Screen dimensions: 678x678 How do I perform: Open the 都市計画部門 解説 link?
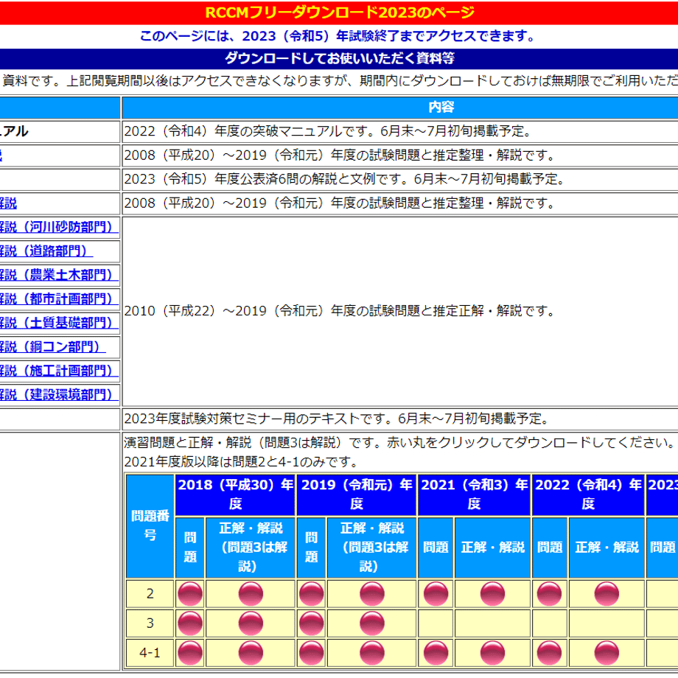[x=59, y=298]
